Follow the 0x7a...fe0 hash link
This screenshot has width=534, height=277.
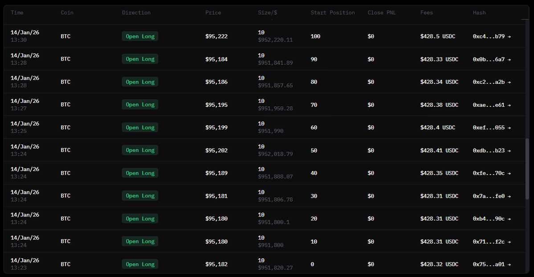coord(489,196)
